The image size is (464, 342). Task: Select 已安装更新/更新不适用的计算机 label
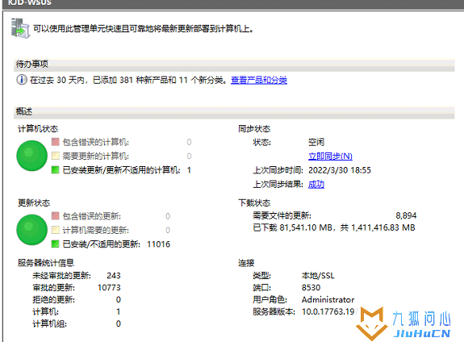(121, 170)
